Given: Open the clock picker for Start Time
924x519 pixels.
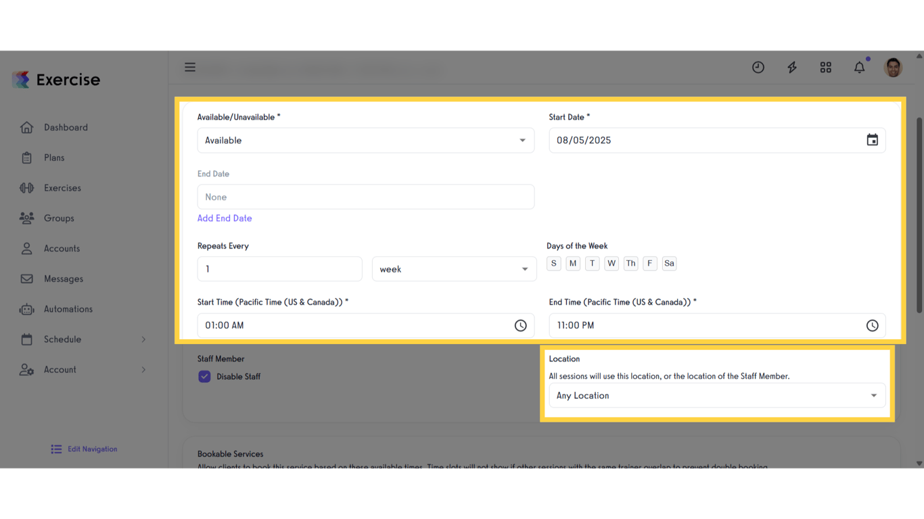Looking at the screenshot, I should pos(521,325).
